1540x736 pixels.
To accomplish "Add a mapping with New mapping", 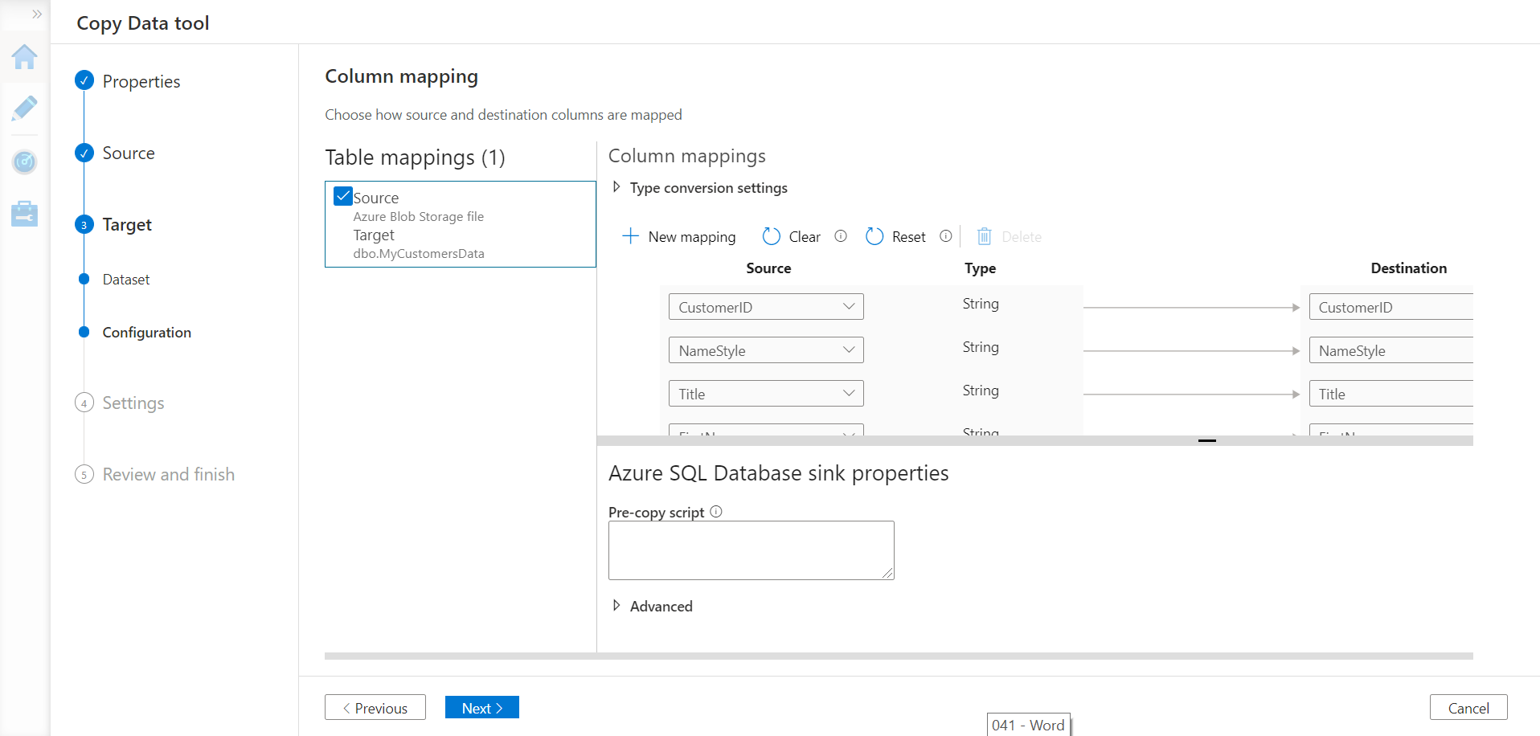I will point(679,236).
